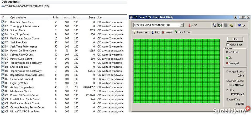Enable the Quick Scan checkbox
This screenshot has height=116, width=252.
228,45
